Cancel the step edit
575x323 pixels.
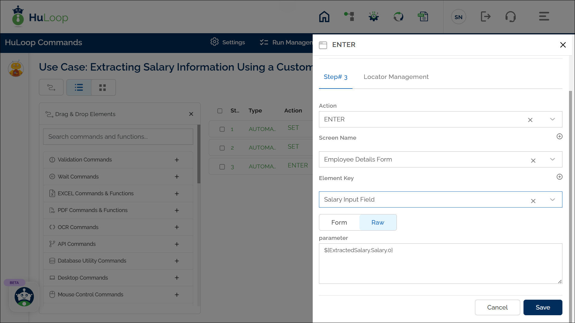[497, 307]
